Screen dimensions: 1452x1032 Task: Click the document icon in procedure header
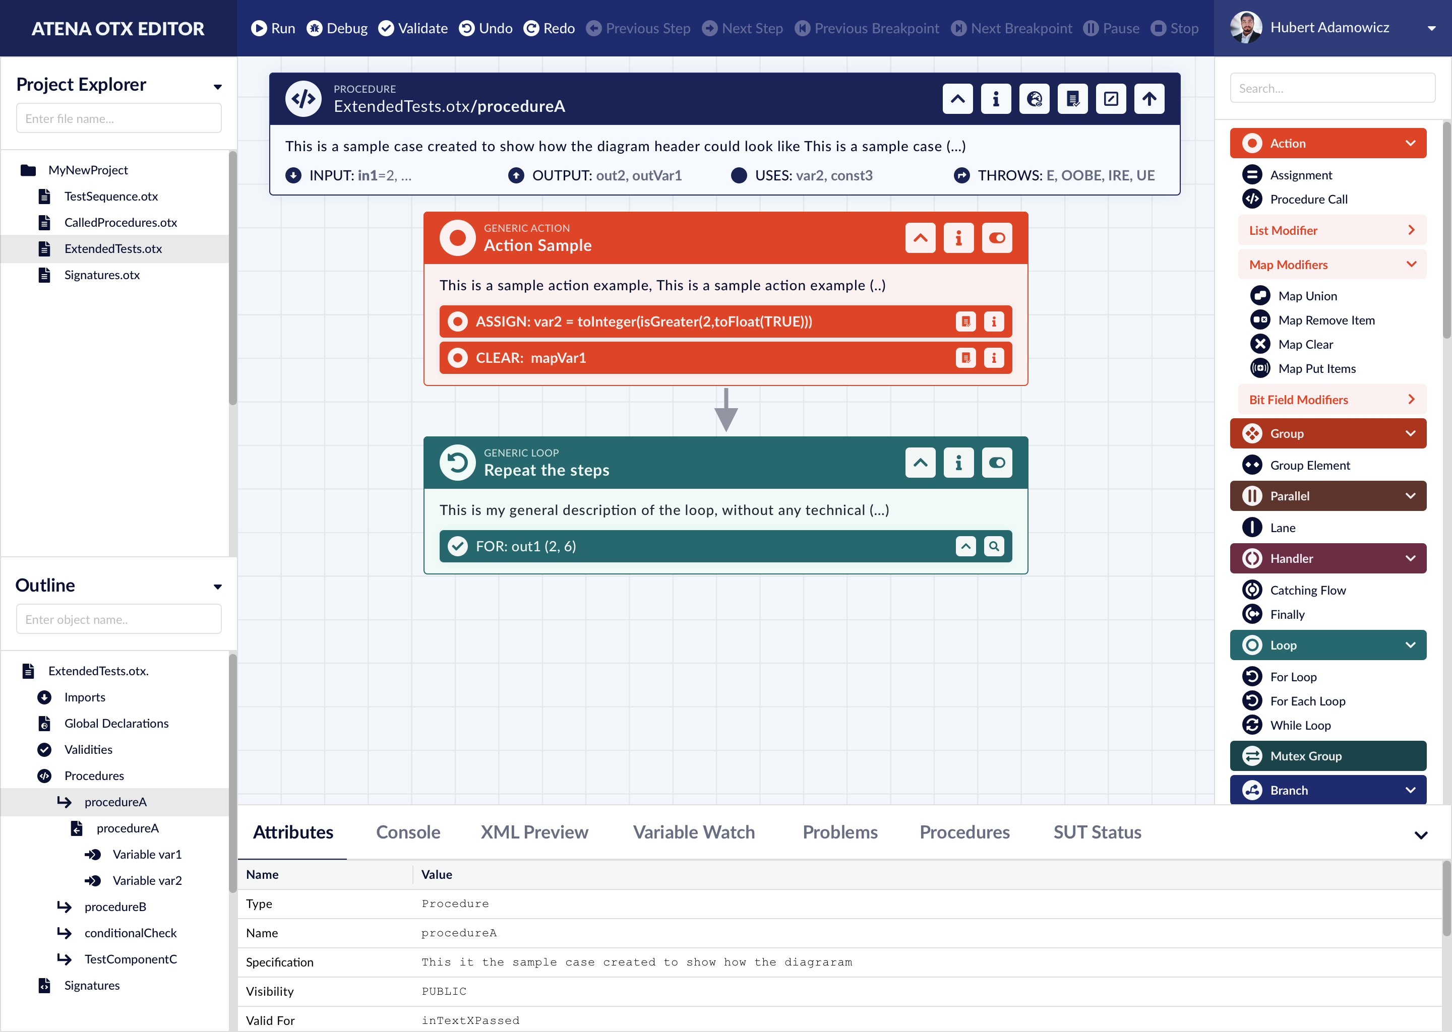point(1072,98)
